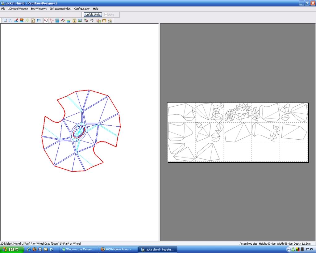Expand the 3DModelWindow menu

tap(18, 9)
